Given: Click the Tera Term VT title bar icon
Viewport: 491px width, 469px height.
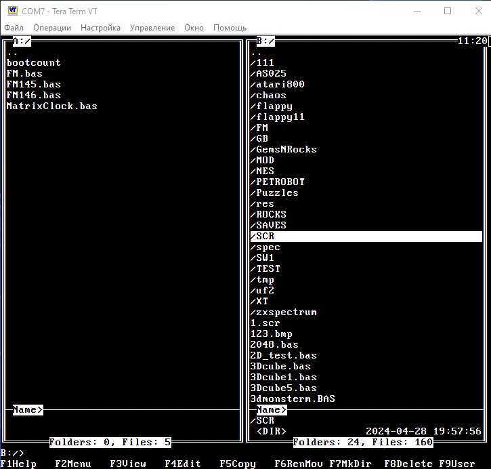Looking at the screenshot, I should (12, 11).
